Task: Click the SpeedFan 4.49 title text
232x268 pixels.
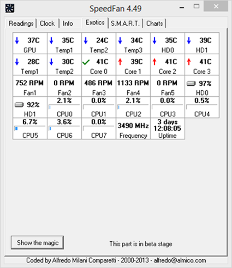Action: click(x=115, y=9)
